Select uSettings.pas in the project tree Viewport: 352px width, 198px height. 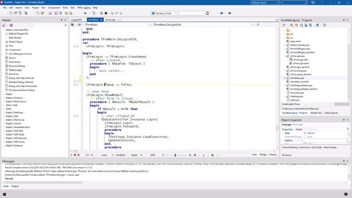click(296, 96)
